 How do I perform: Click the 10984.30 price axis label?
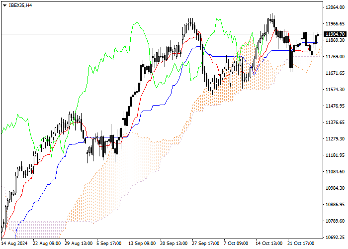pyautogui.click(x=335, y=188)
